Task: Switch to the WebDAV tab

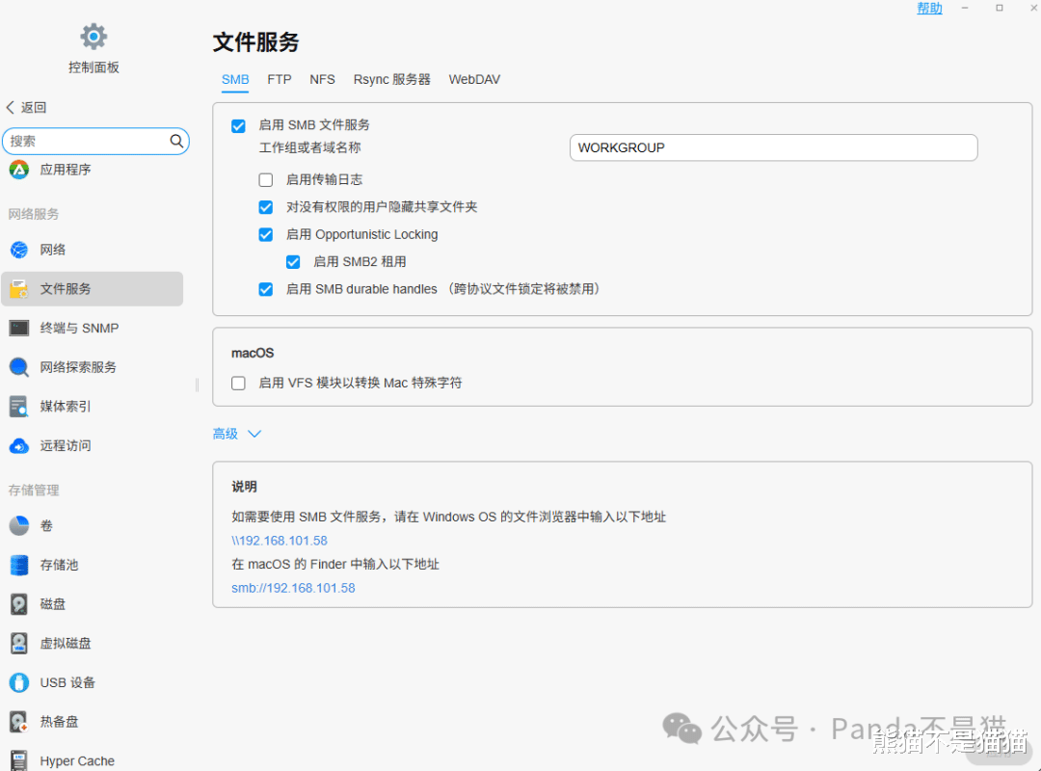Action: click(x=474, y=80)
